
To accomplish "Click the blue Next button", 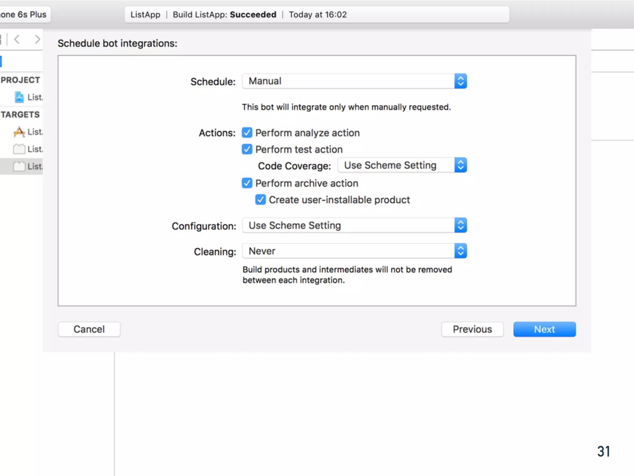I will [x=544, y=329].
